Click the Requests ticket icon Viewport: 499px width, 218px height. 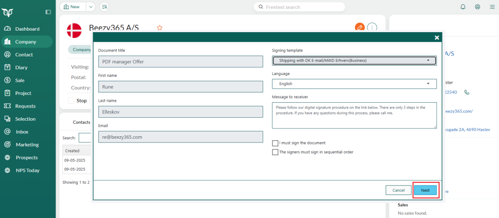[8, 106]
